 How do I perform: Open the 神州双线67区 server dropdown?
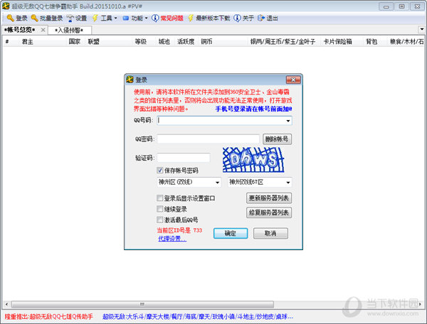point(288,183)
